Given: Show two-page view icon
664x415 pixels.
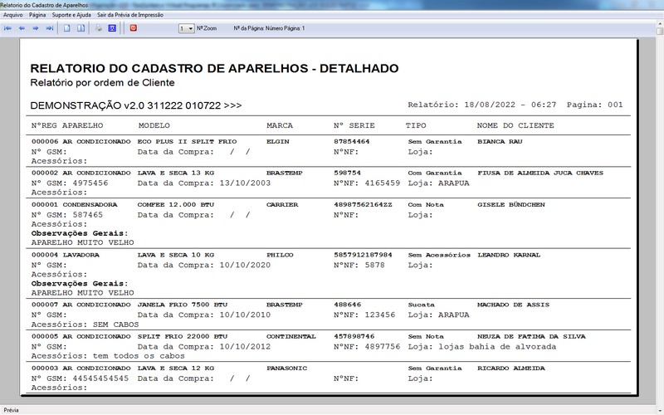Looking at the screenshot, I should [x=81, y=28].
